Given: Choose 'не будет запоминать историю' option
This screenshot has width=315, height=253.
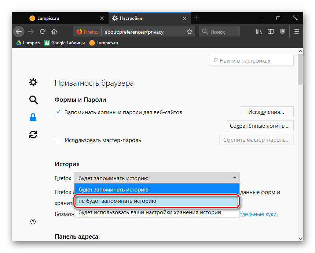Looking at the screenshot, I should [x=157, y=201].
